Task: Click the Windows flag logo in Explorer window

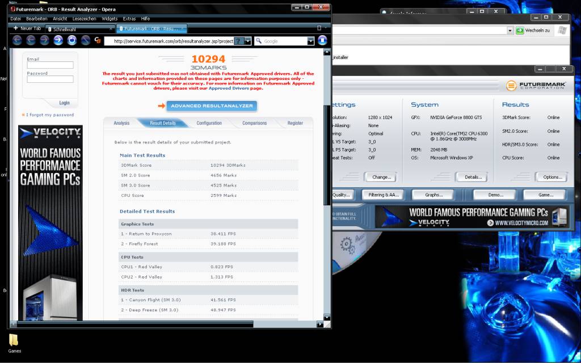Action: coord(562,31)
